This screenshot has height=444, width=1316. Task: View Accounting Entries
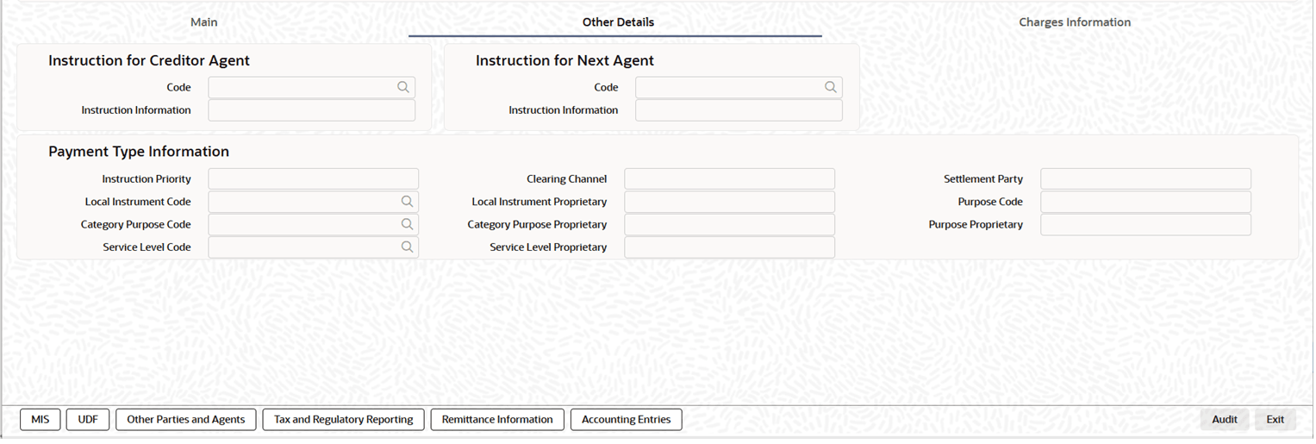pyautogui.click(x=626, y=420)
